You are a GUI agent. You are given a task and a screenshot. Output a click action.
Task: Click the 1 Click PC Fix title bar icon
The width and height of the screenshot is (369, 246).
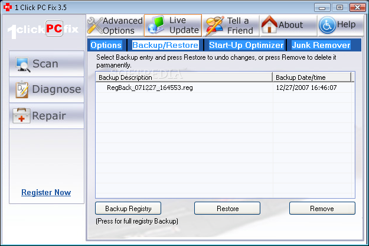8,7
